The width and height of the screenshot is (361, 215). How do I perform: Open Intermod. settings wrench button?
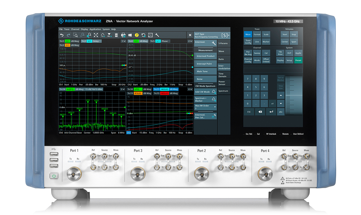click(205, 43)
